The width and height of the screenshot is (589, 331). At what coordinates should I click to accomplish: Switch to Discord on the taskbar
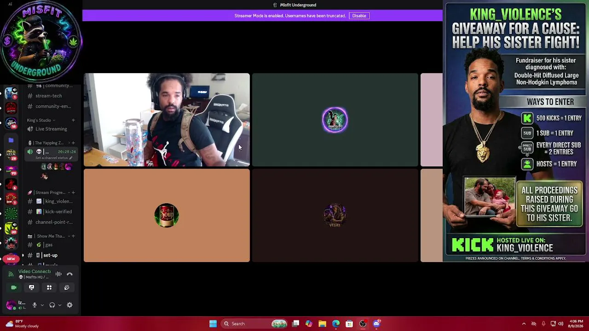[376, 324]
